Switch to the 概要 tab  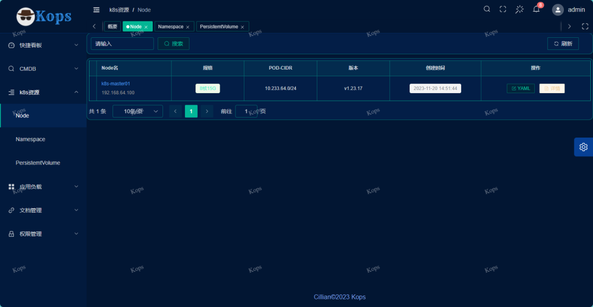pos(113,26)
